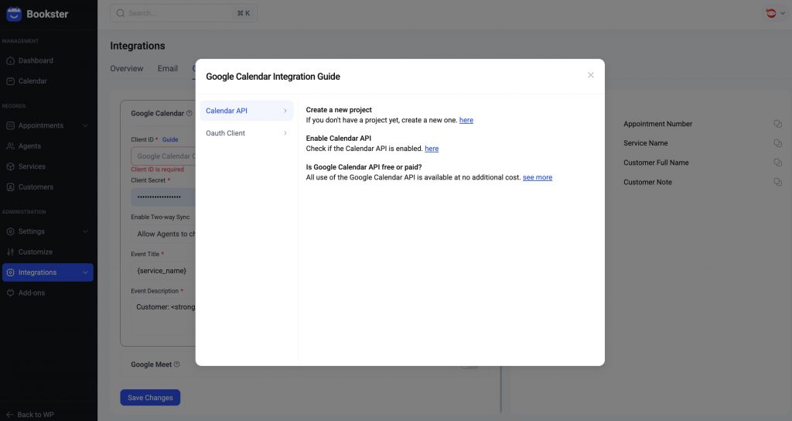Click the Client ID input field
This screenshot has height=421, width=792.
(x=163, y=156)
